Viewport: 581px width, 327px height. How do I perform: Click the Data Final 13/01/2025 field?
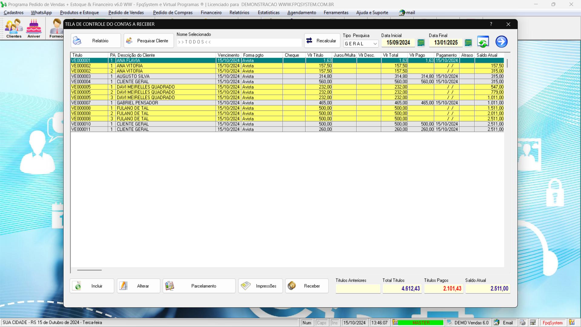446,43
